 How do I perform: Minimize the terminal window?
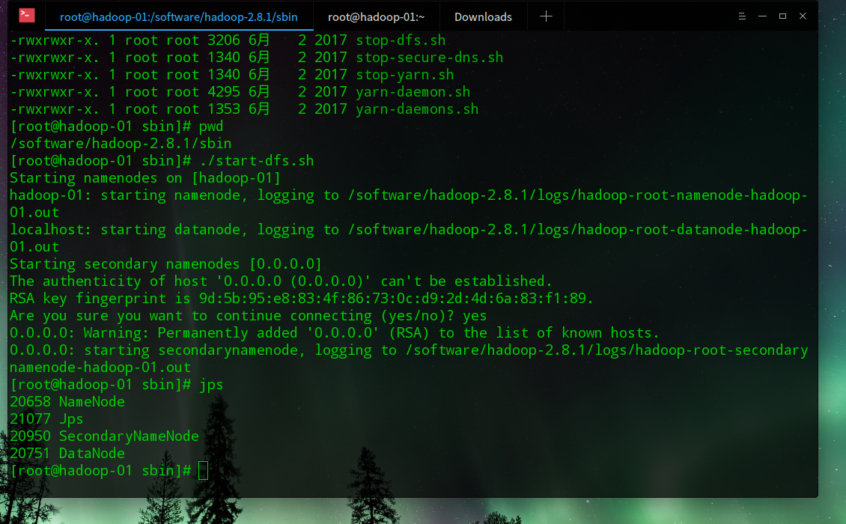pyautogui.click(x=762, y=16)
